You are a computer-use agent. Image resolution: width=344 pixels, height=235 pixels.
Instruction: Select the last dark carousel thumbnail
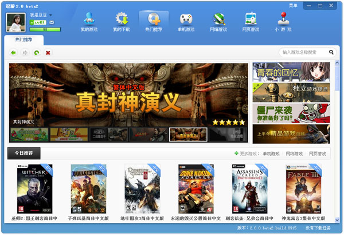(x=228, y=135)
